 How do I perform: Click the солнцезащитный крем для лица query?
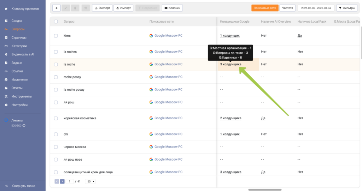point(88,172)
